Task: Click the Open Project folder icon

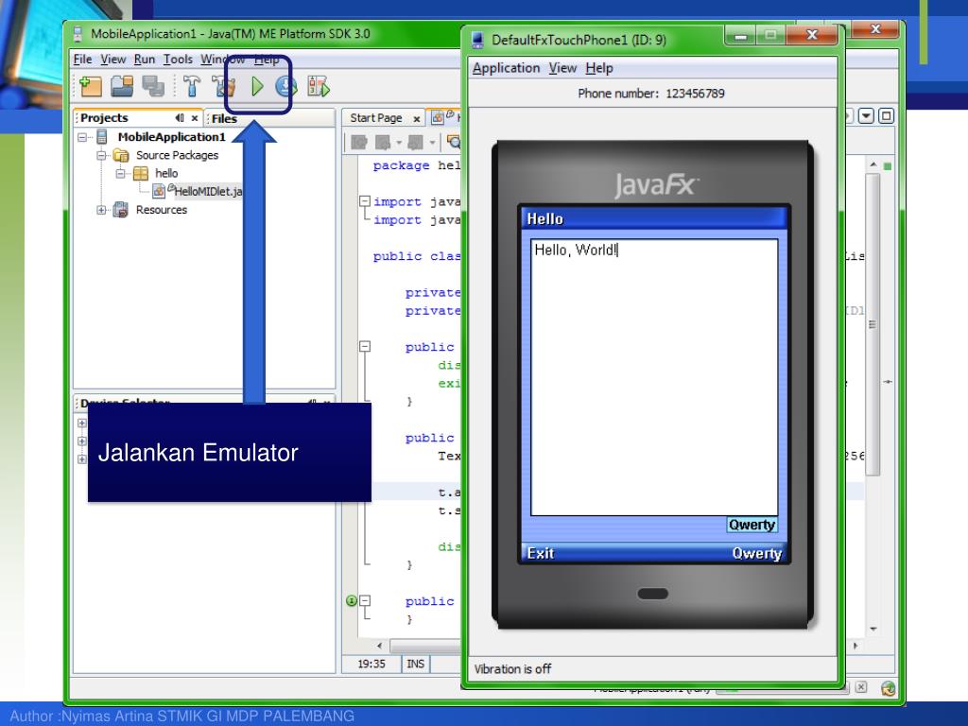Action: click(122, 86)
